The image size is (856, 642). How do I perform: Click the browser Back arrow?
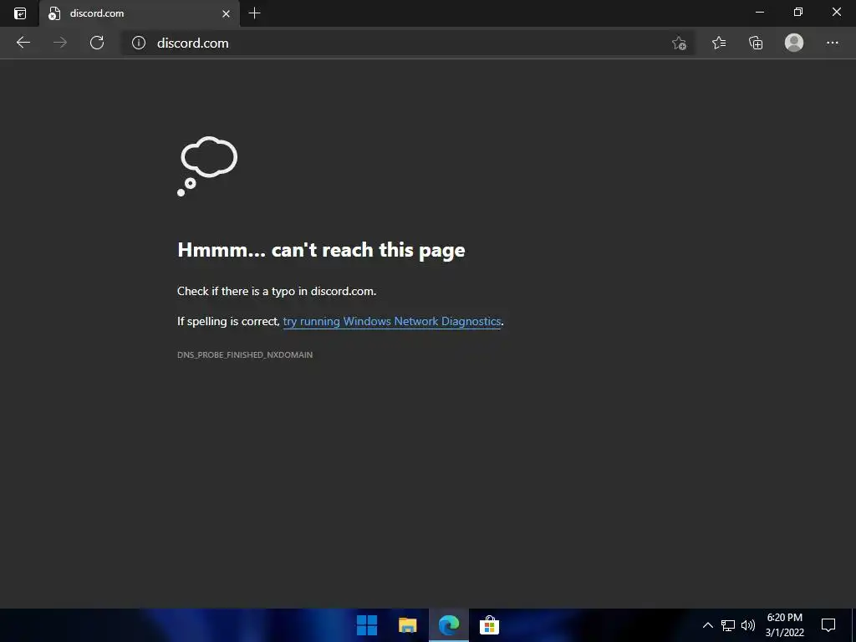pyautogui.click(x=23, y=43)
